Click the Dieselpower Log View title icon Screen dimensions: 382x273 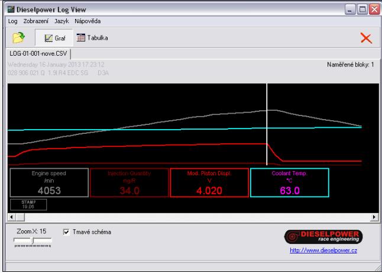tap(11, 9)
